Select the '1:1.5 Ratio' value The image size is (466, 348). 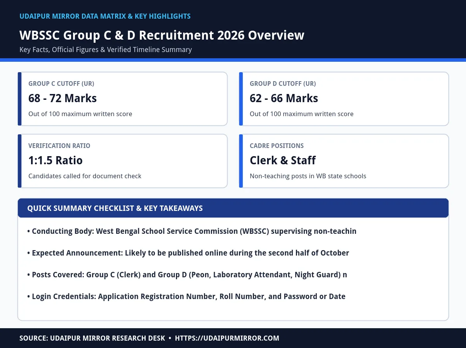(56, 160)
